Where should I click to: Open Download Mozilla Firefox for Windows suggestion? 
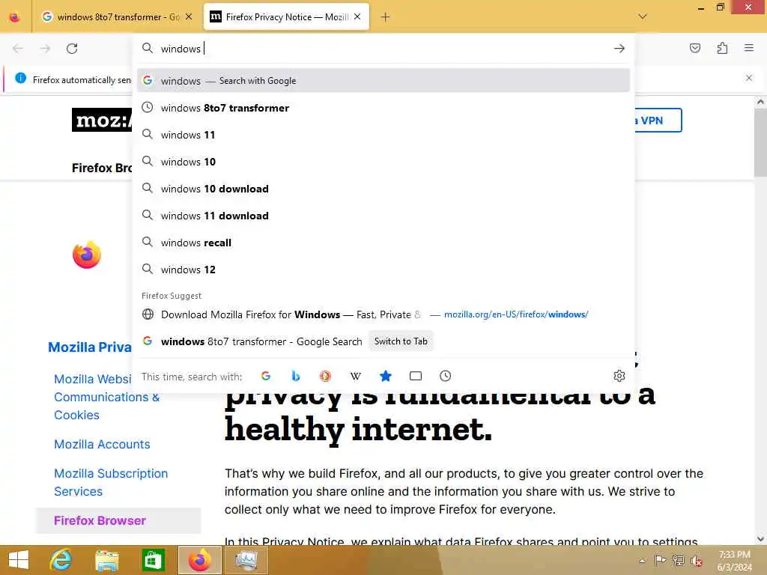383,314
